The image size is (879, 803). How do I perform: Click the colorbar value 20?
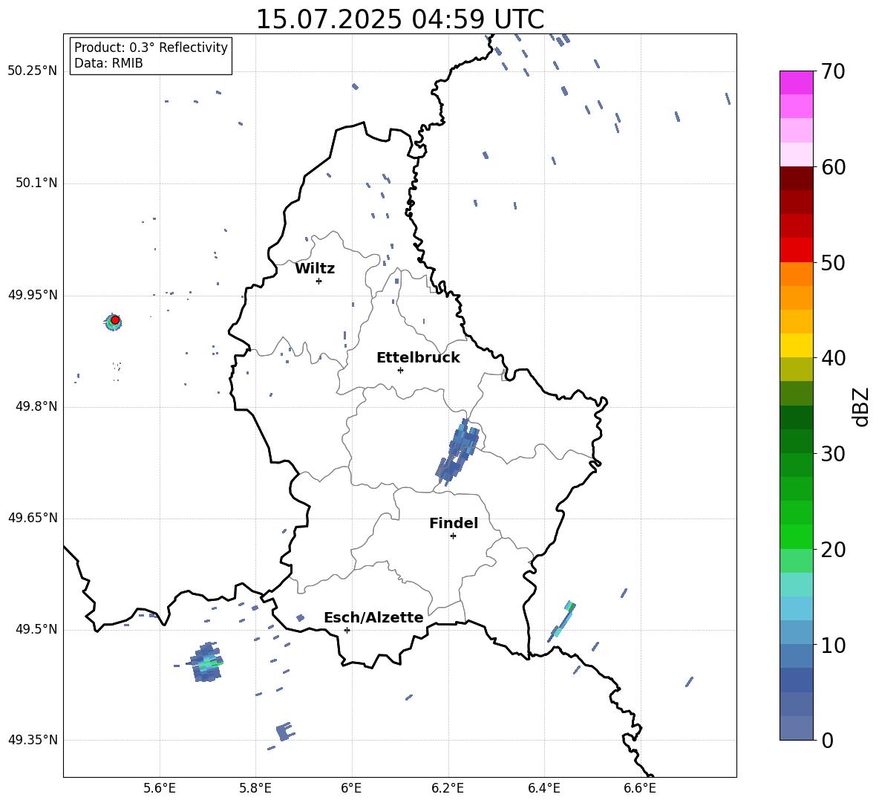[x=833, y=550]
